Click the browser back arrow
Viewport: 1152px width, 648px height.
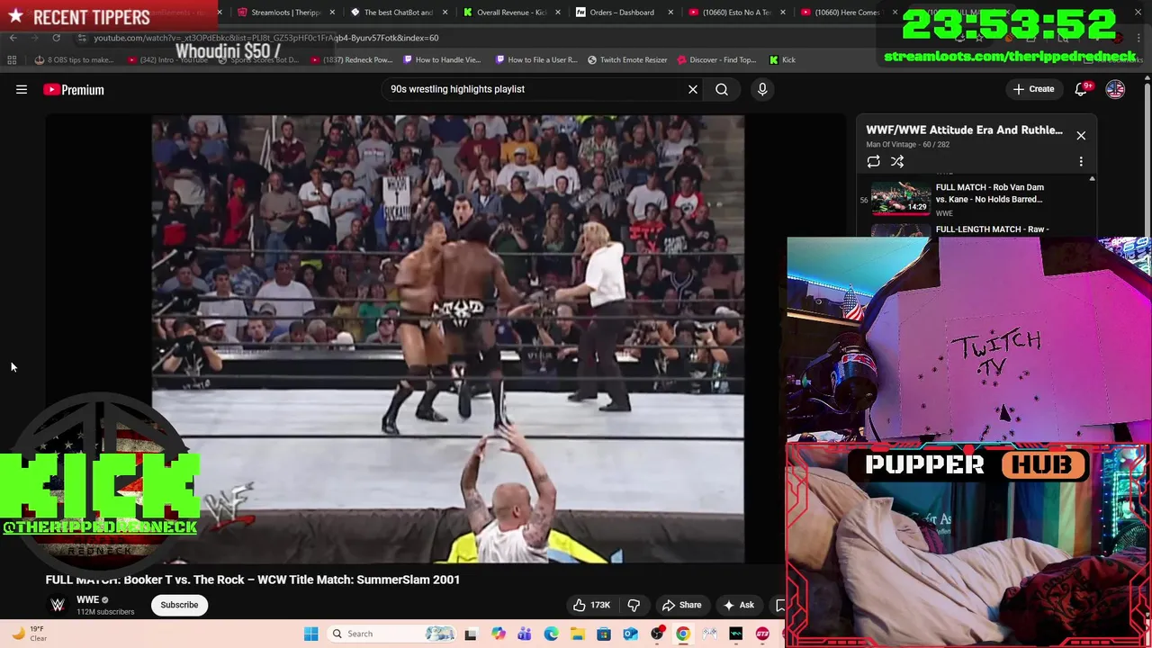pyautogui.click(x=13, y=38)
